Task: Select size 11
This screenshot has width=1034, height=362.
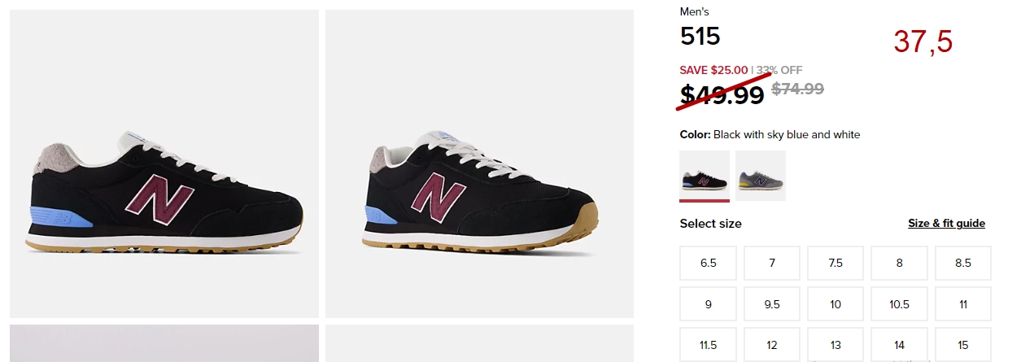Action: [963, 304]
